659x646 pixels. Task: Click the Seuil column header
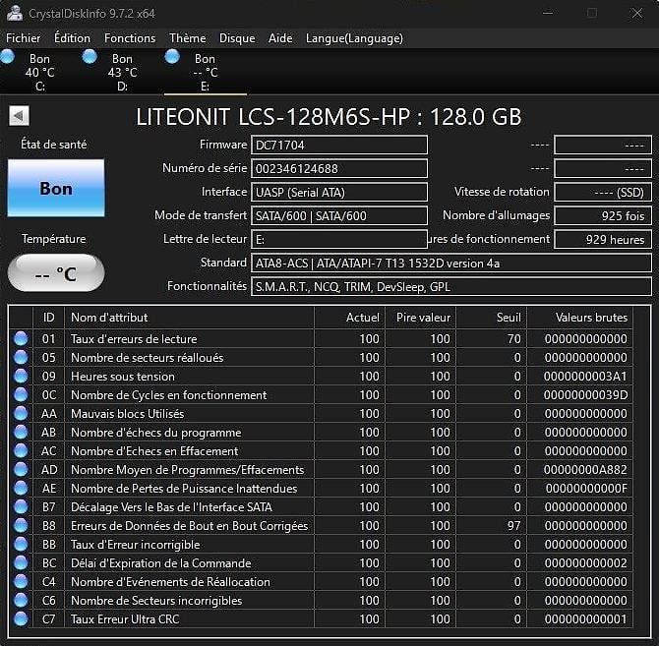click(492, 318)
